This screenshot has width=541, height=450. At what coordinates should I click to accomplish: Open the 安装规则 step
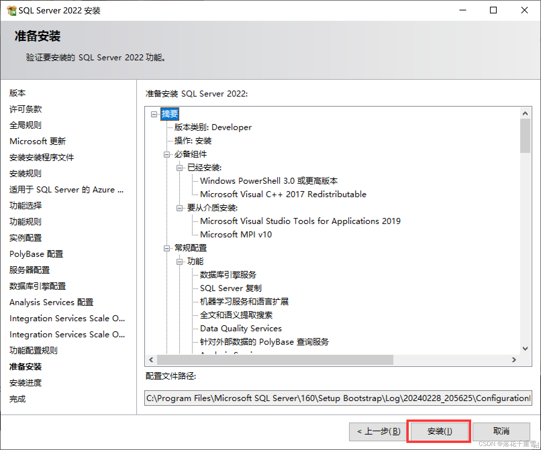[x=26, y=173]
